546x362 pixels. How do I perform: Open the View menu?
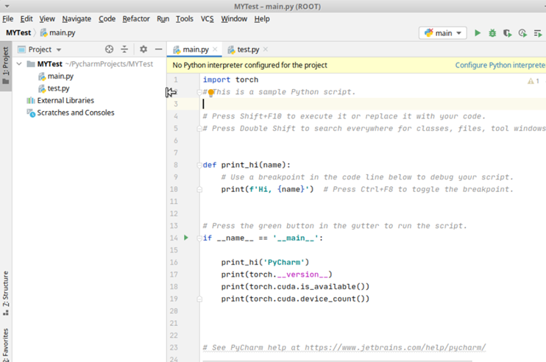[47, 19]
